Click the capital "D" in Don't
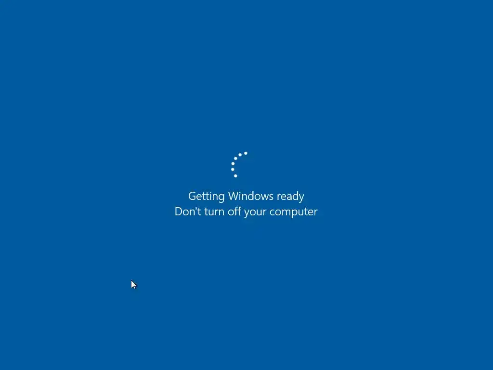 (179, 211)
